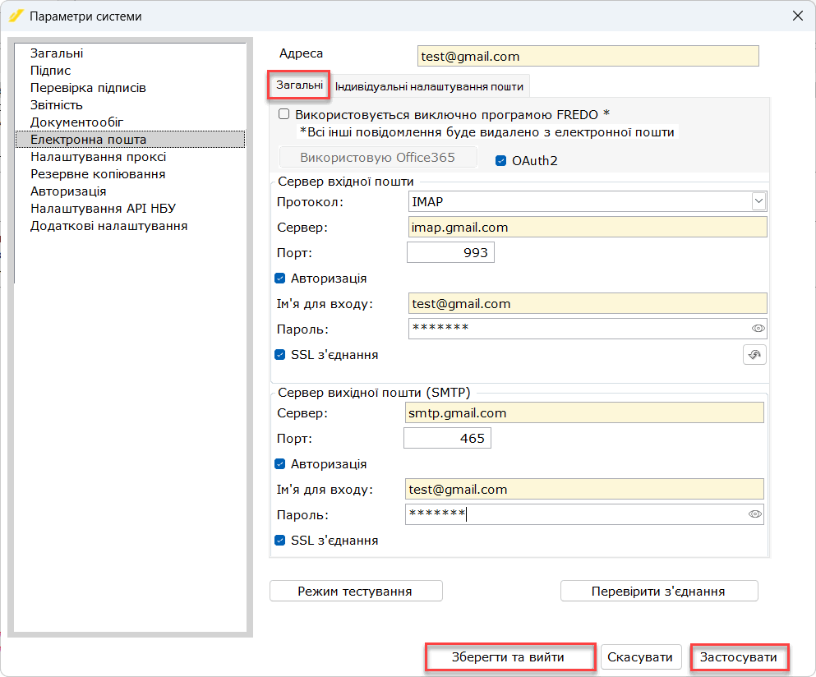Click Зберегти та вийти button

coord(509,657)
